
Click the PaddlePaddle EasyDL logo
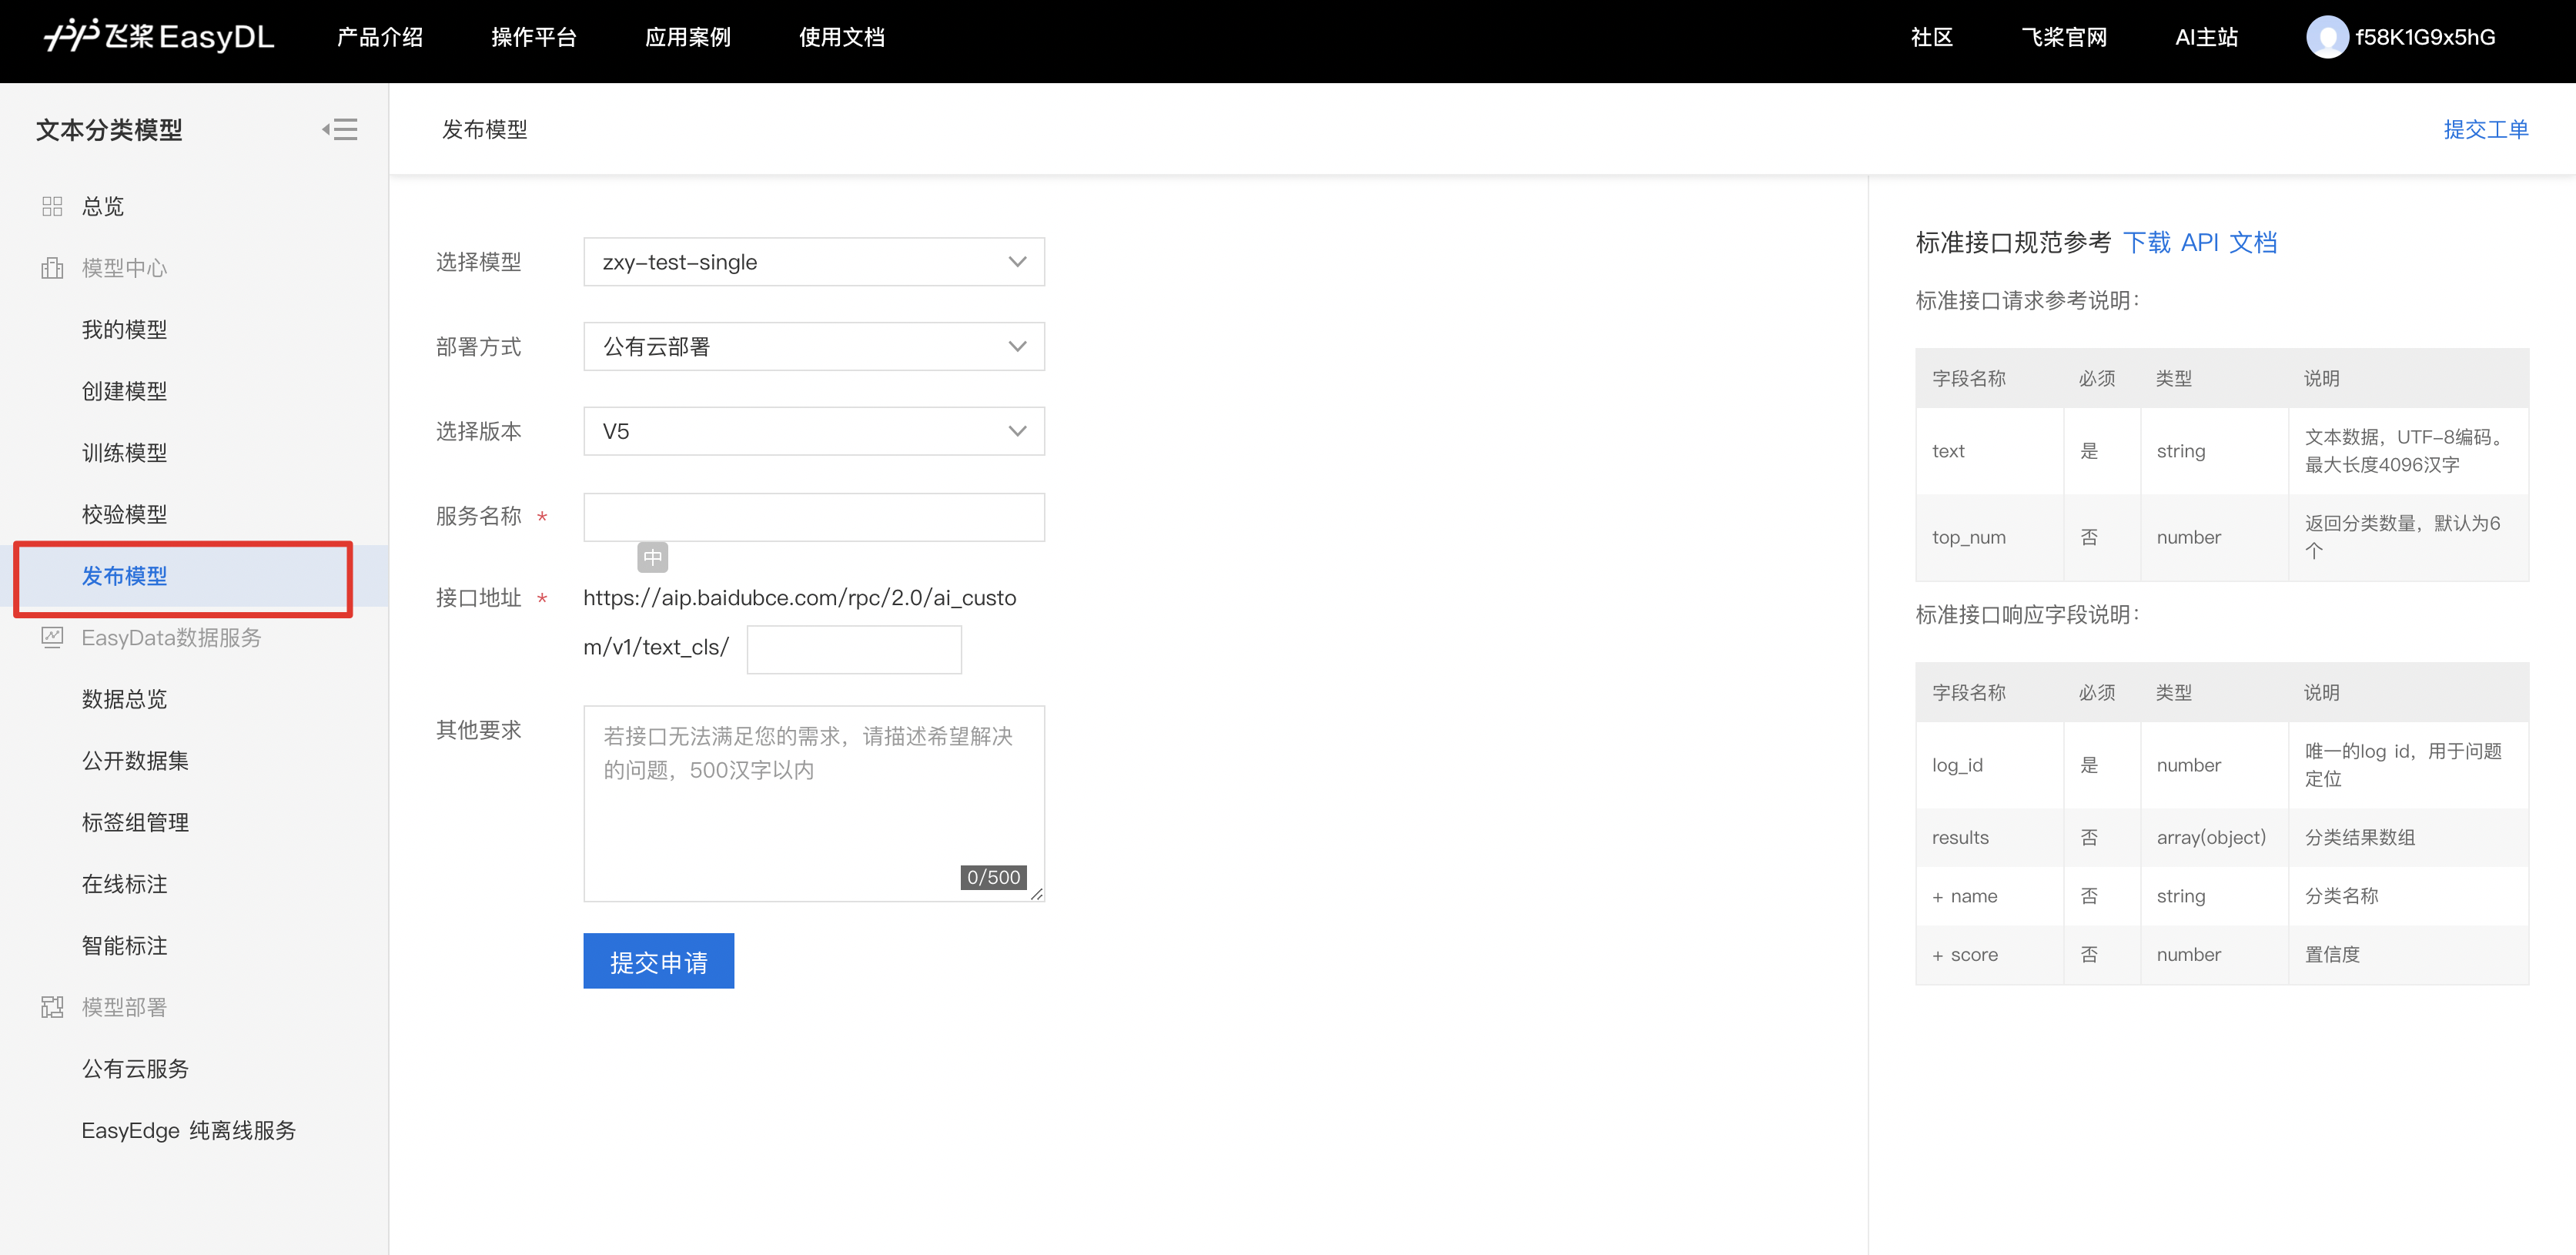click(158, 37)
